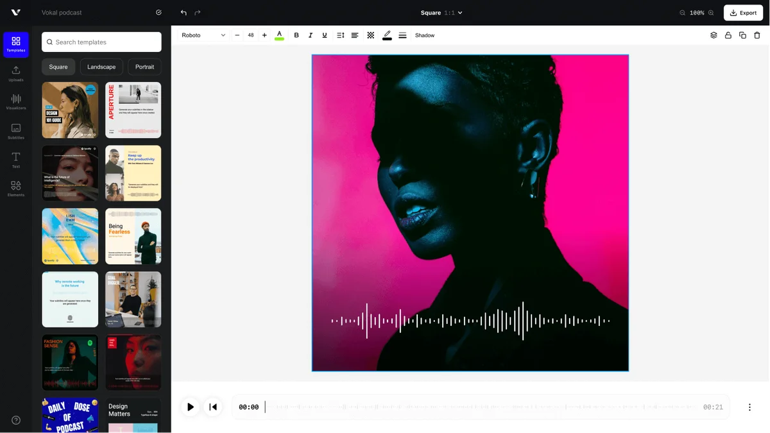Select the Landscape templates tab
The image size is (770, 433).
tap(101, 67)
